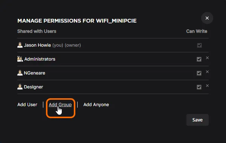226x143 pixels.
Task: Click the NGeneare user avatar icon
Action: (x=20, y=73)
